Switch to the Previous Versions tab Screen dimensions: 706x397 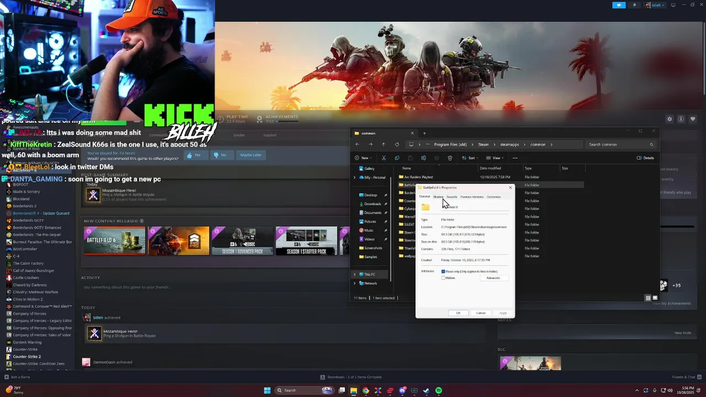click(x=472, y=197)
